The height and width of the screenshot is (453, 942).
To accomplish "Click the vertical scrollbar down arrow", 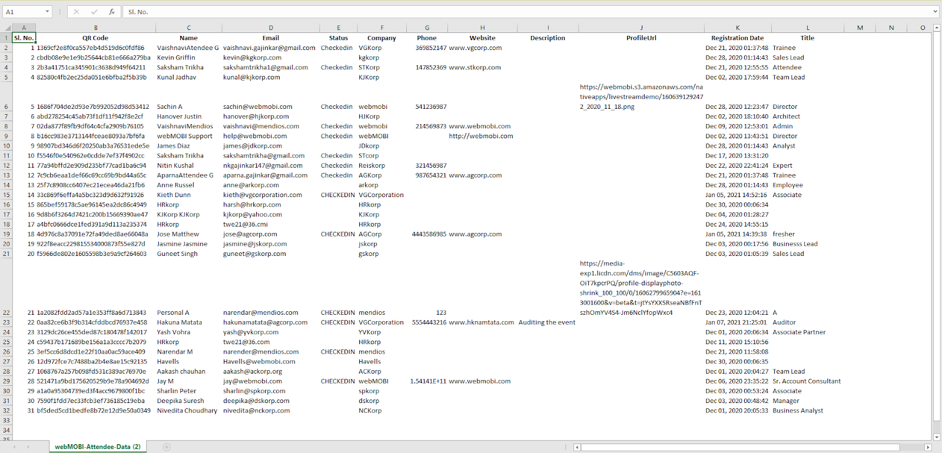I will [937, 437].
